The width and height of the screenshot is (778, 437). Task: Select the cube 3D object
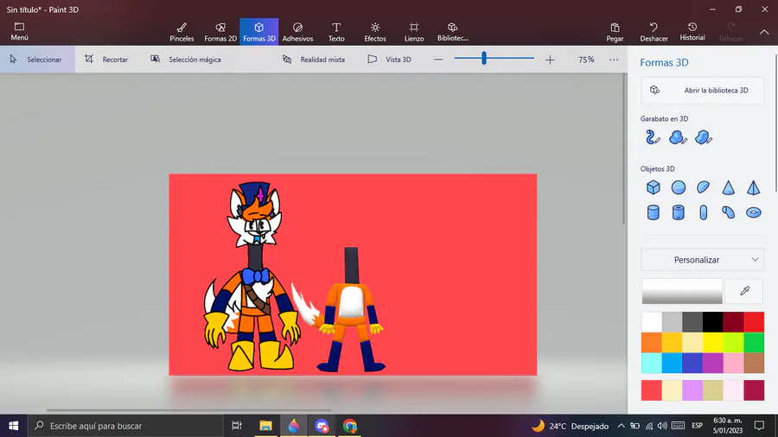653,187
